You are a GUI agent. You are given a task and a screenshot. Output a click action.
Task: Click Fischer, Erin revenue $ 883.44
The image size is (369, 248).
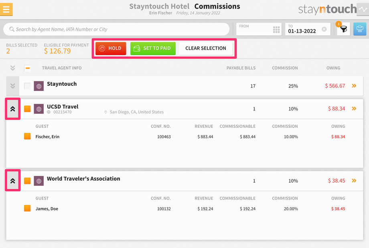(205, 137)
